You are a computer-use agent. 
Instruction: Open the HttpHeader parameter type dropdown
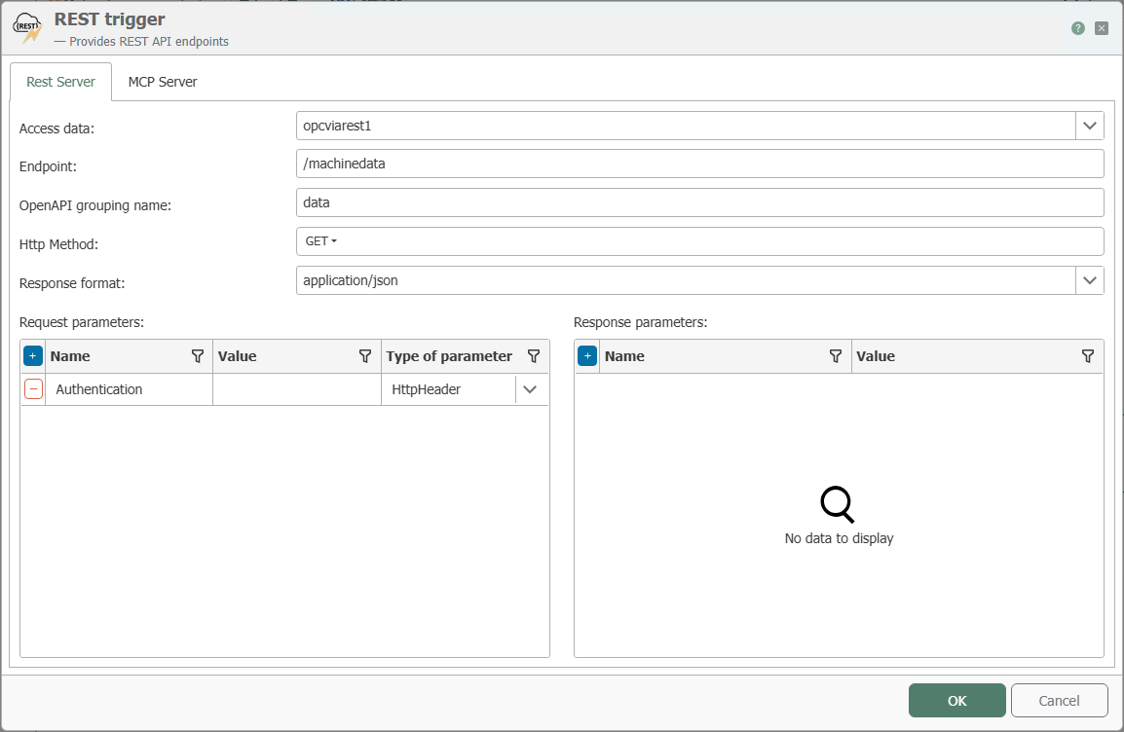[x=530, y=389]
